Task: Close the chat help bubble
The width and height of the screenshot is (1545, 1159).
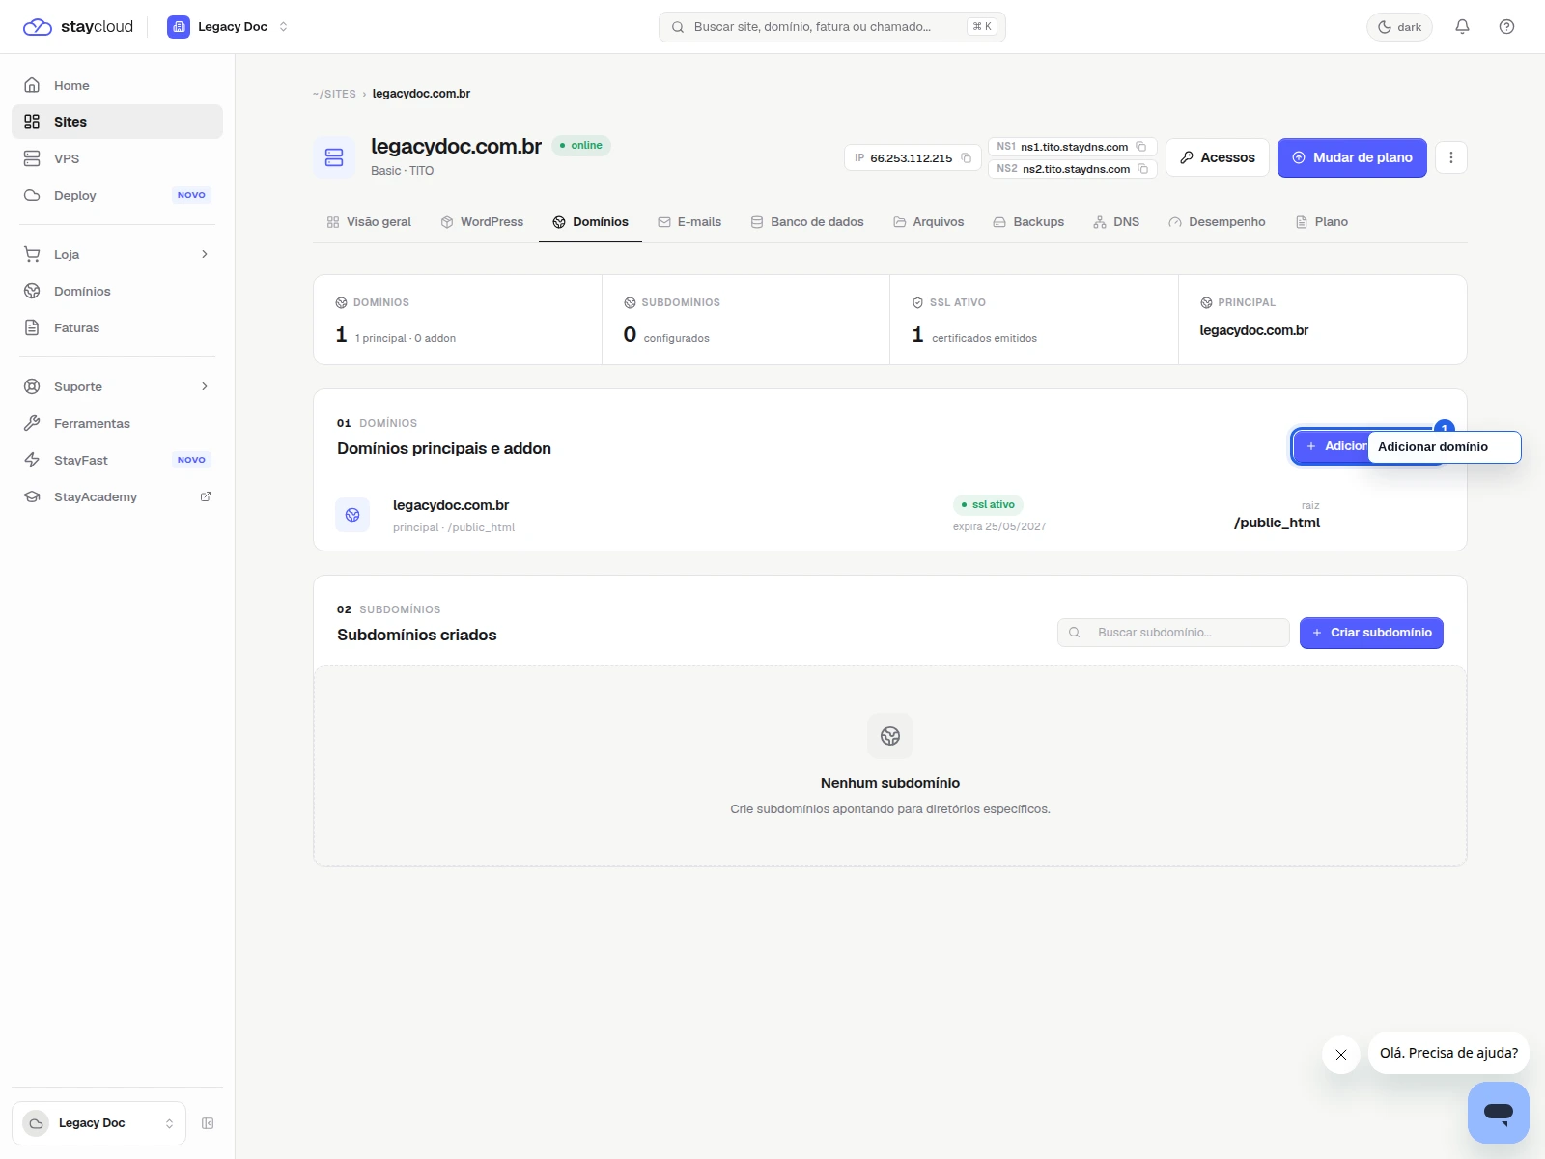Action: pyautogui.click(x=1341, y=1055)
